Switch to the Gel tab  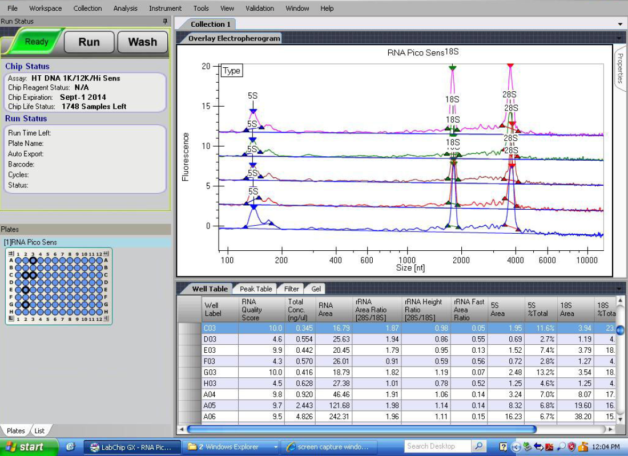pos(315,288)
